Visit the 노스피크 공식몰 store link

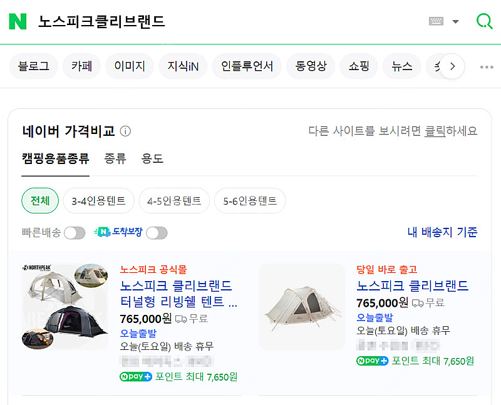[153, 269]
